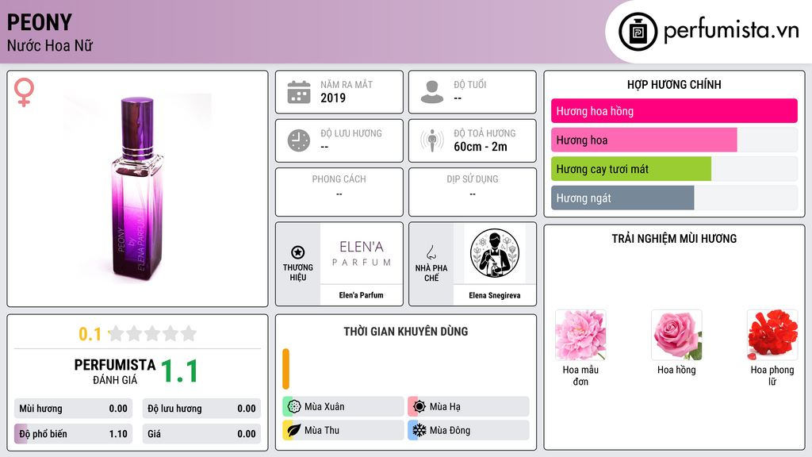Click the grey star rating row
This screenshot has width=812, height=457.
(x=152, y=333)
